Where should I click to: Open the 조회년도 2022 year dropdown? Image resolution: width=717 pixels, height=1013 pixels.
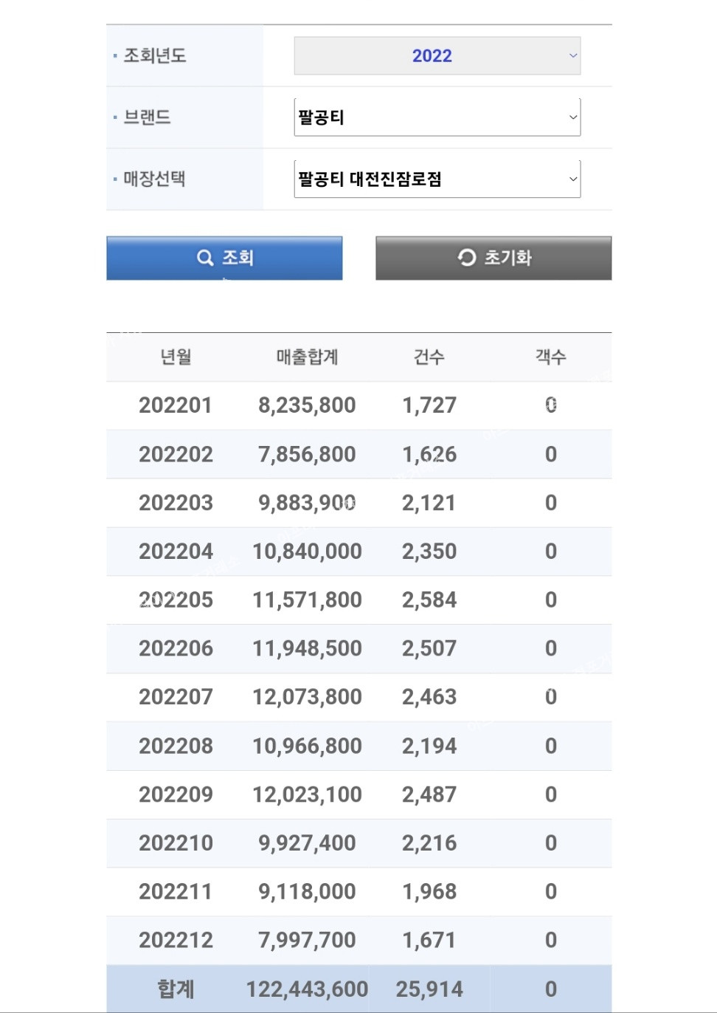[x=437, y=56]
